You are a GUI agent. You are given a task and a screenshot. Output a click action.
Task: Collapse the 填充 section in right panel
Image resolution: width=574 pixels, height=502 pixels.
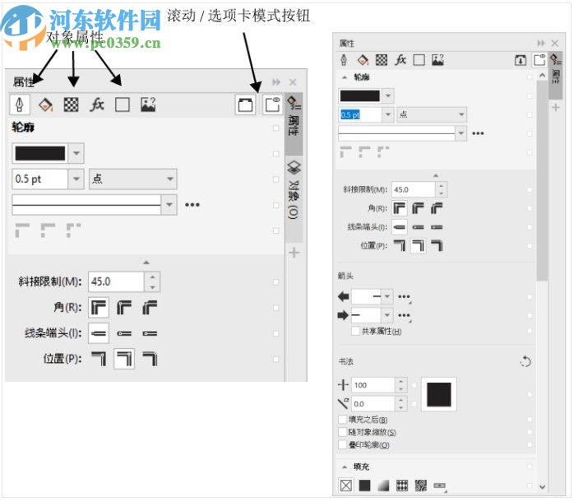344,467
